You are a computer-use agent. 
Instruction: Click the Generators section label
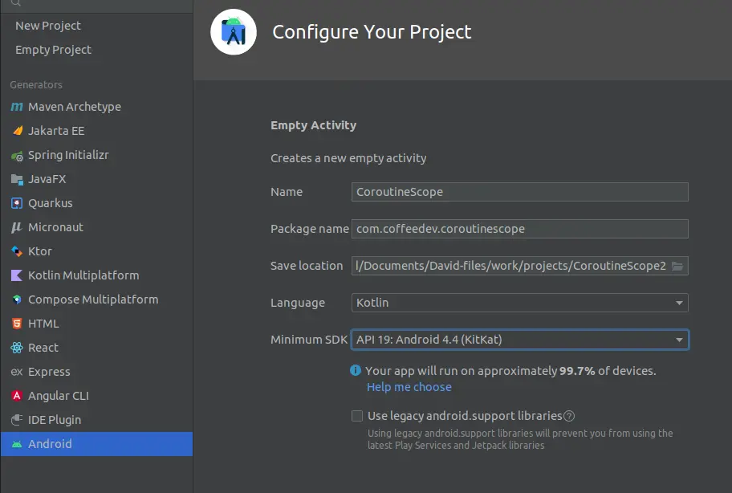tap(36, 85)
